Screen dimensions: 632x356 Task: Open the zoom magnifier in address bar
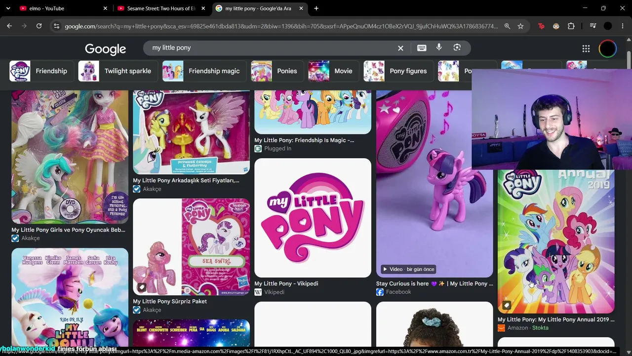tap(507, 26)
